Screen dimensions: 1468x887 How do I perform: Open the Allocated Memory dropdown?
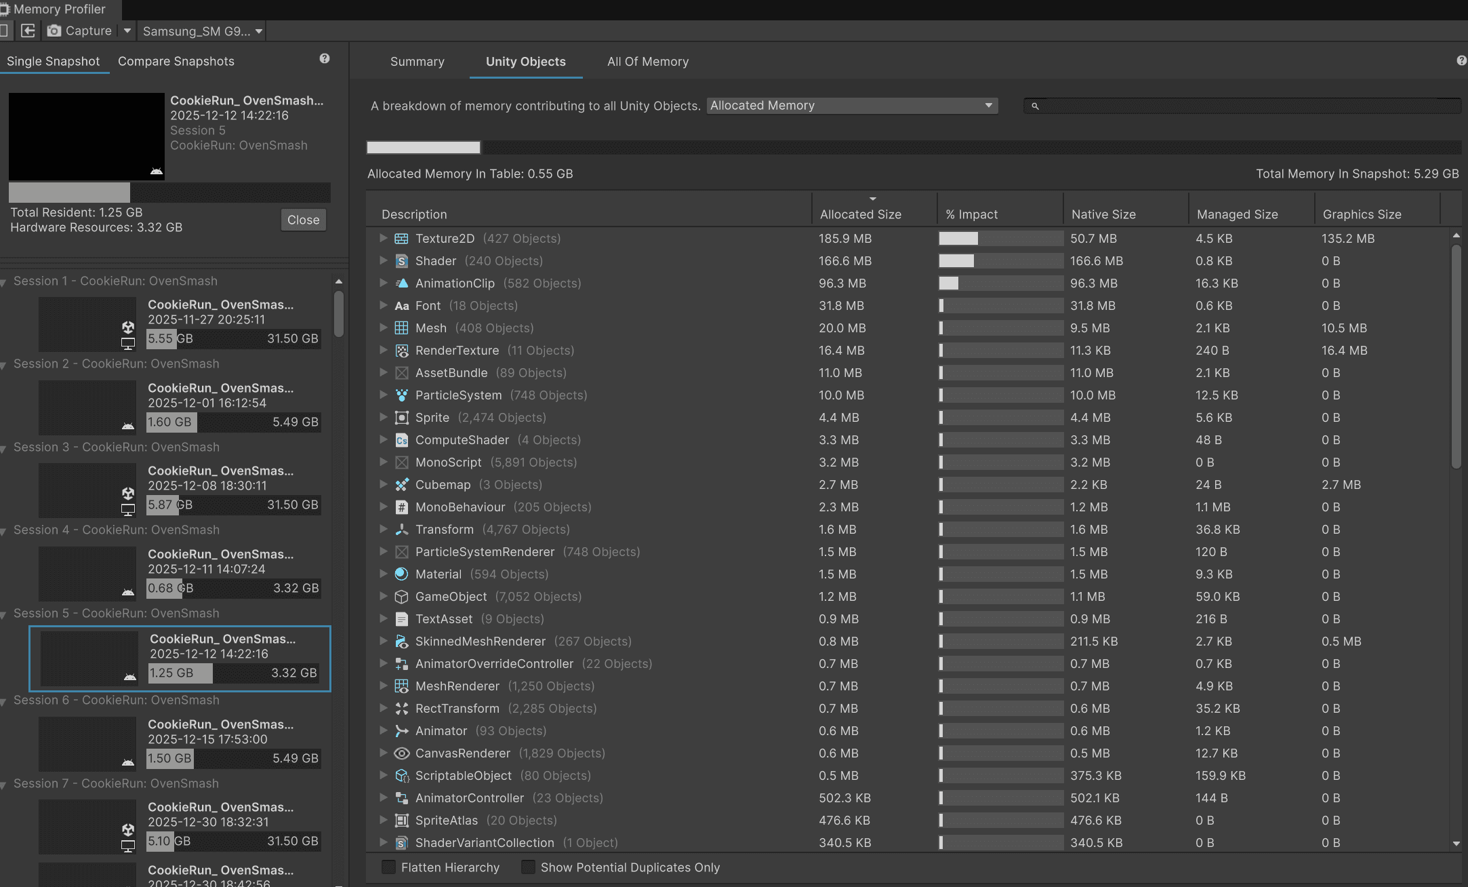click(x=852, y=106)
